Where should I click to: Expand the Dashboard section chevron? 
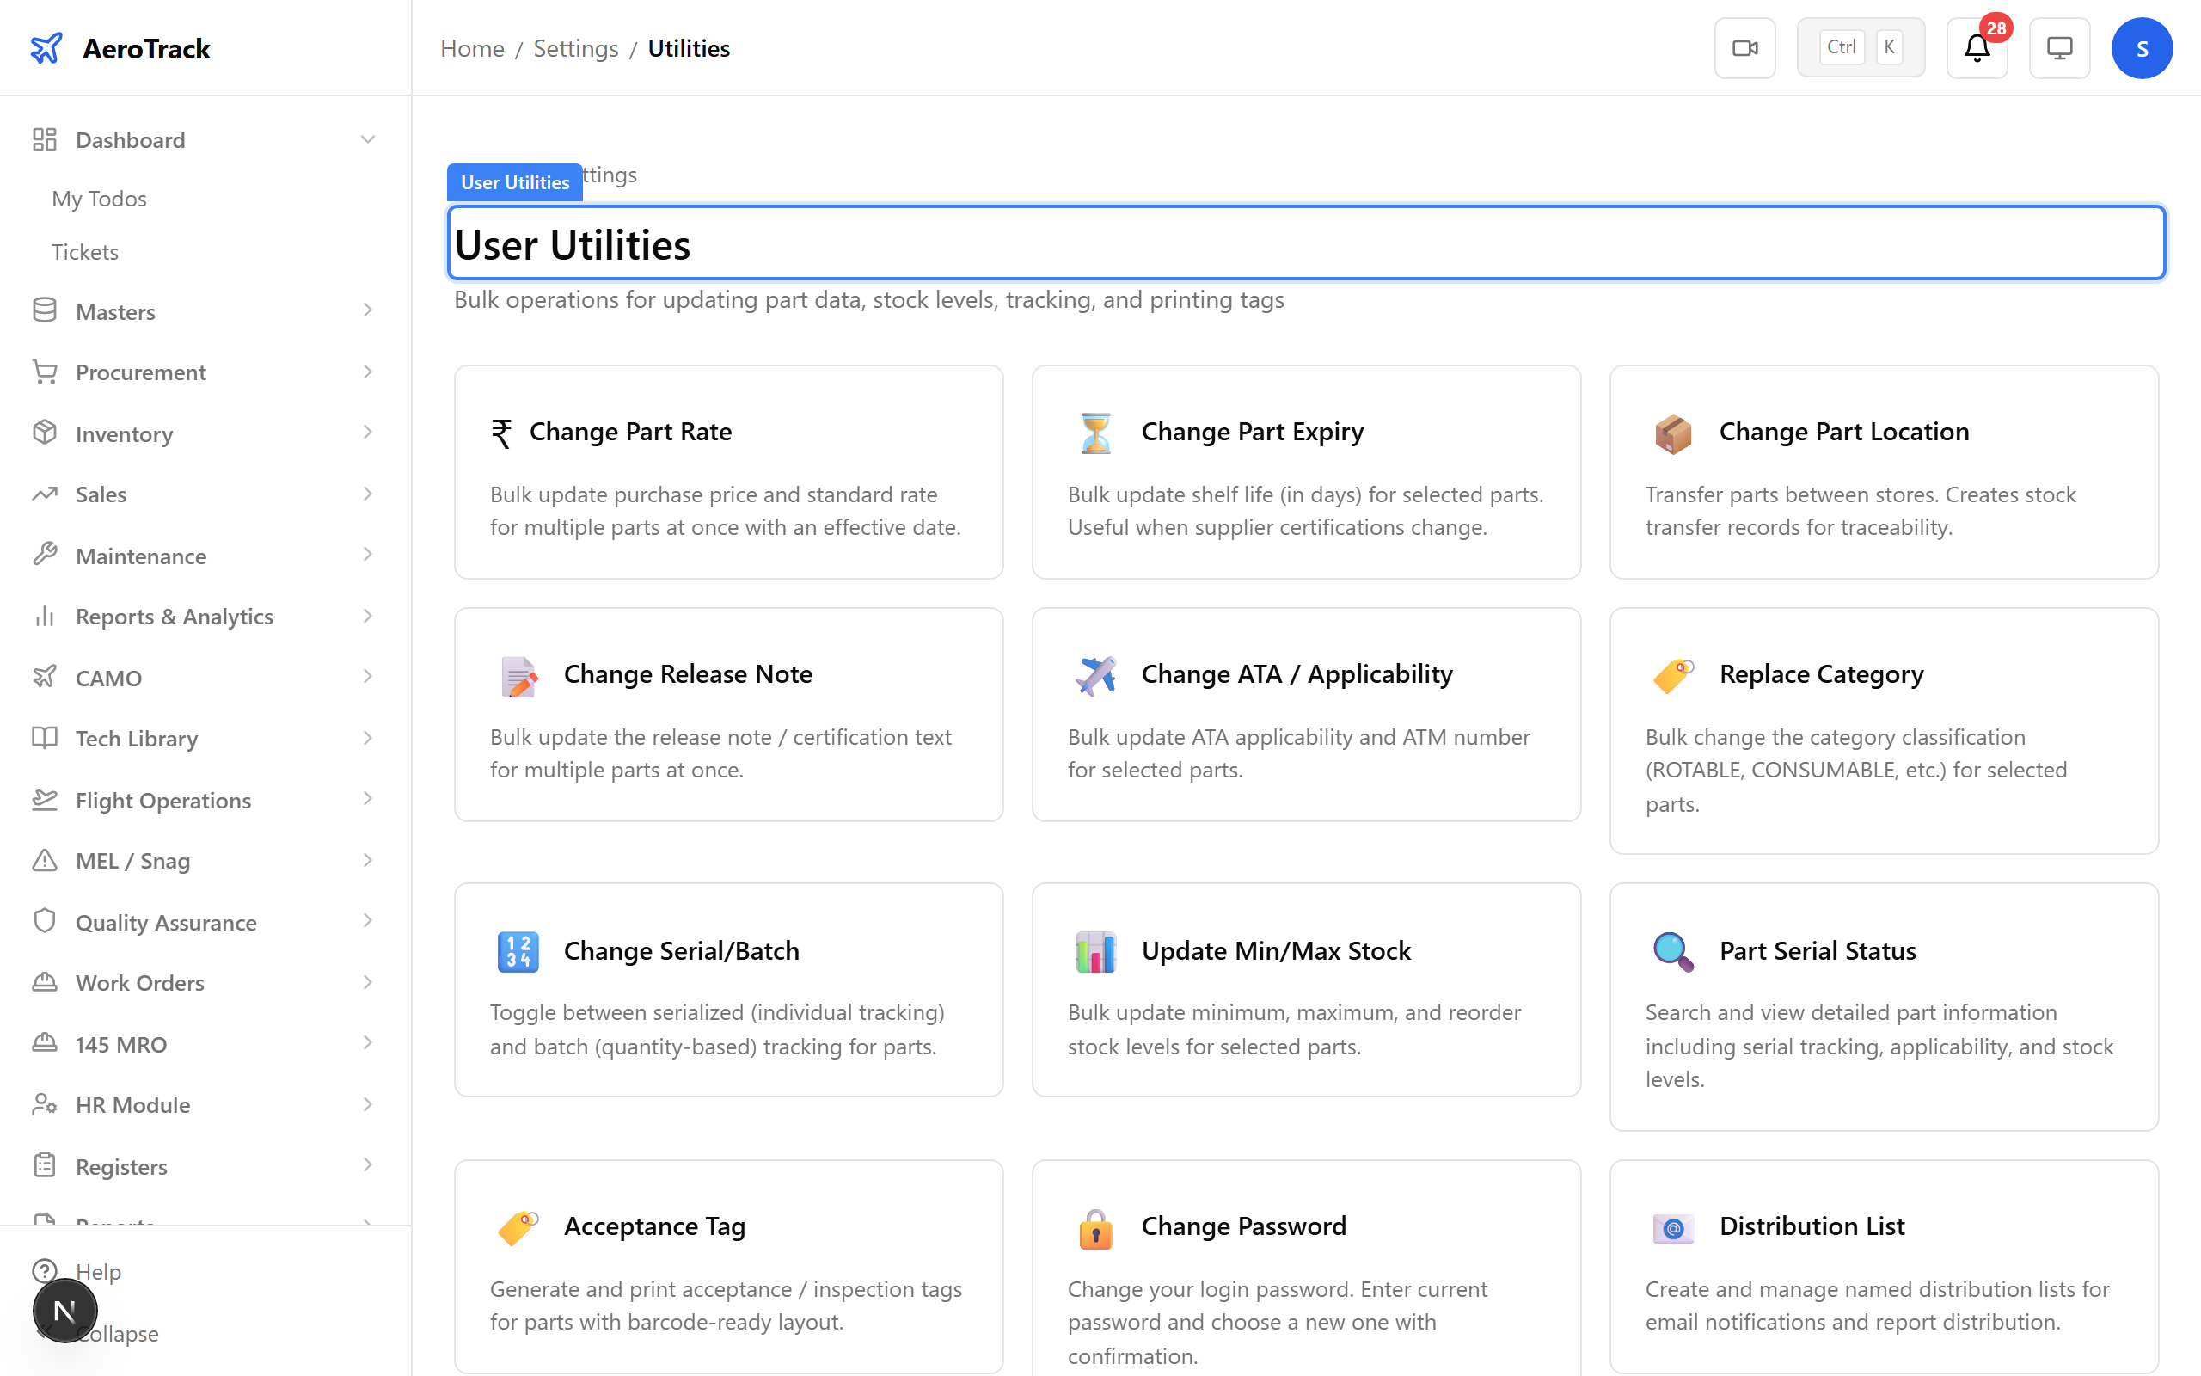click(x=367, y=138)
